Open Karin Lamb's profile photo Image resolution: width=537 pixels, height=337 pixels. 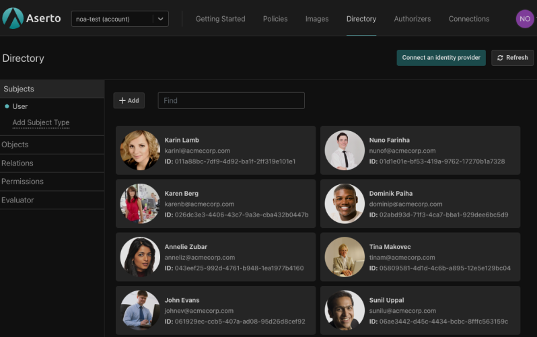coord(140,150)
